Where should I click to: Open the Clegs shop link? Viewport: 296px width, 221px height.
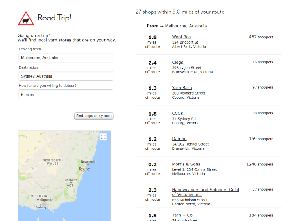point(177,62)
